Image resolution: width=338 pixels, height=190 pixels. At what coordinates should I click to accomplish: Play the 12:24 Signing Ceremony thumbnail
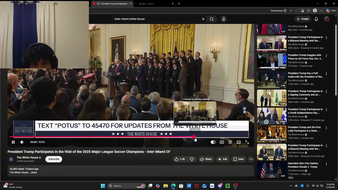point(272,98)
